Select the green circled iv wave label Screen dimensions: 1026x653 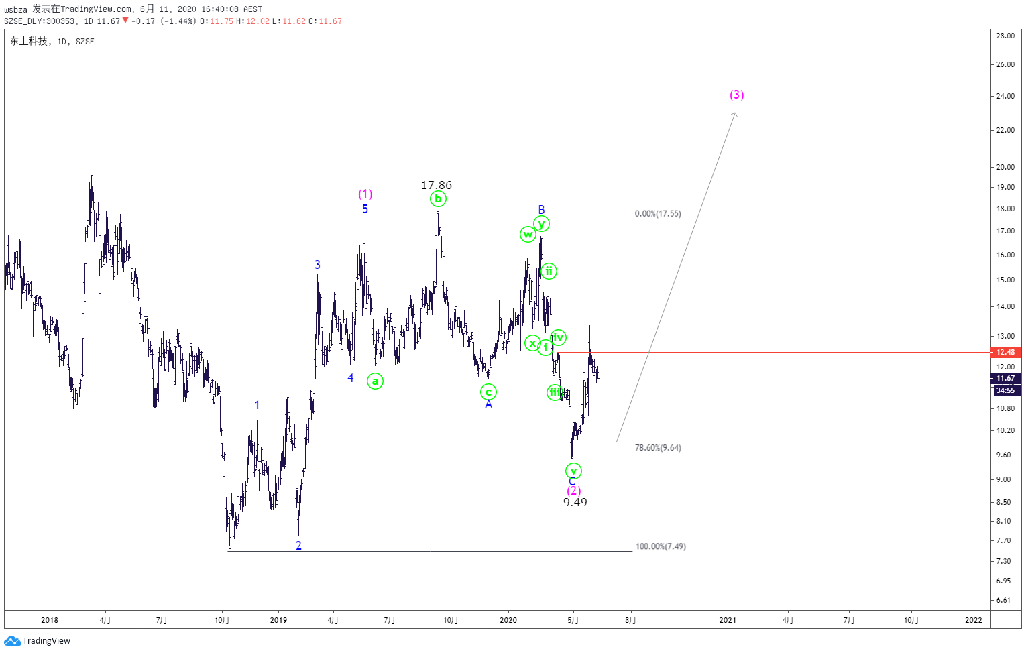pos(558,337)
